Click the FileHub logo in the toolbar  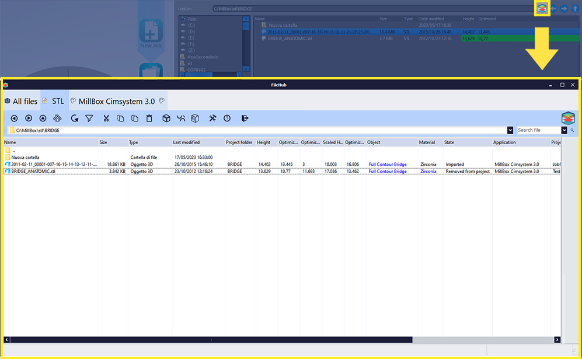(568, 118)
